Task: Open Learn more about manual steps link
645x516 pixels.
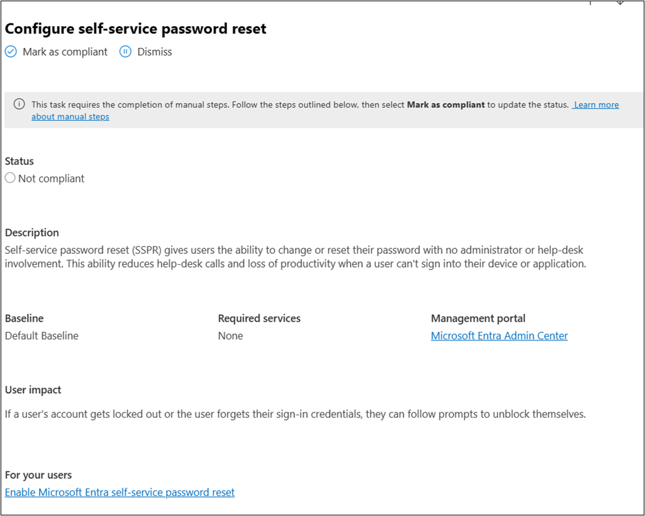Action: coord(596,105)
